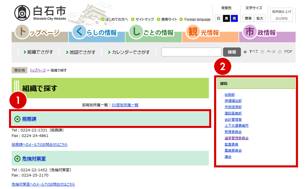Set background color to blue (青)
Viewport: 307px width, 189px height.
tap(233, 18)
